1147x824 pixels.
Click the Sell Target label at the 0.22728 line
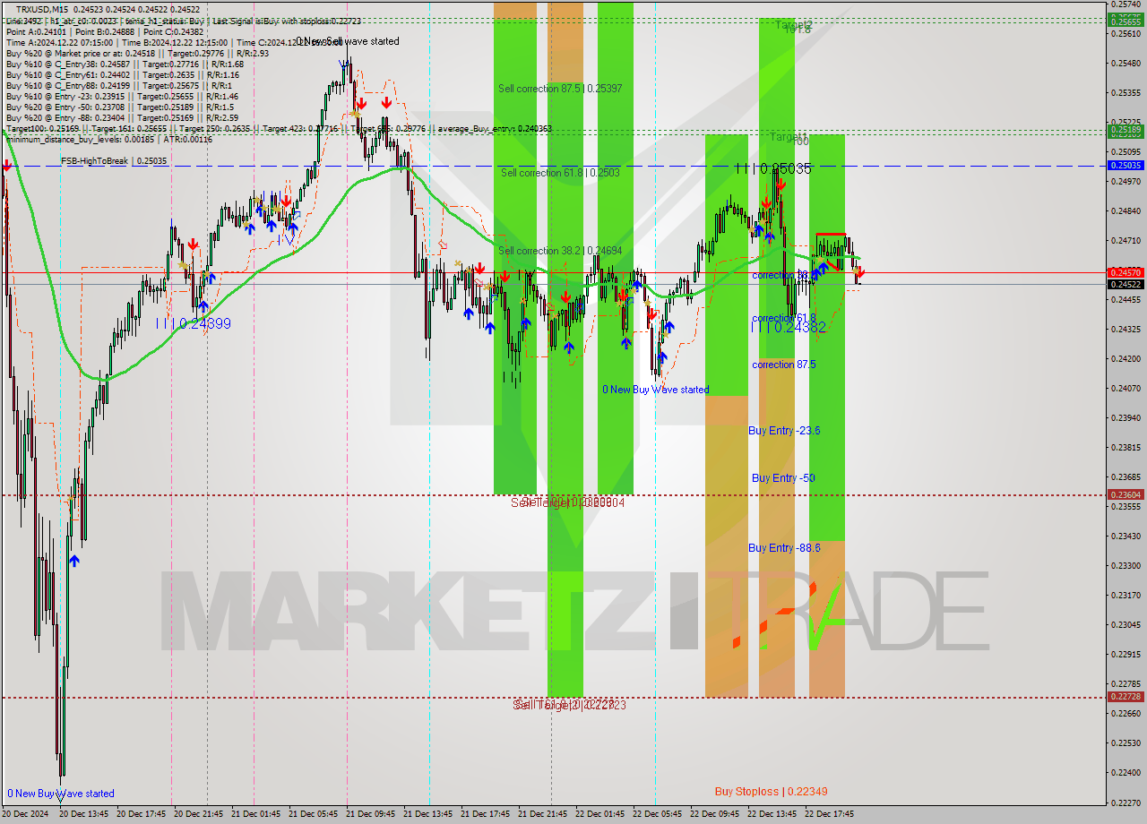569,706
